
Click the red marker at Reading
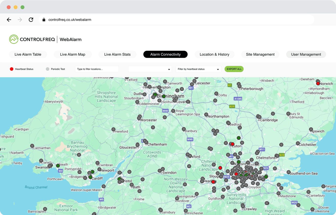(213, 182)
